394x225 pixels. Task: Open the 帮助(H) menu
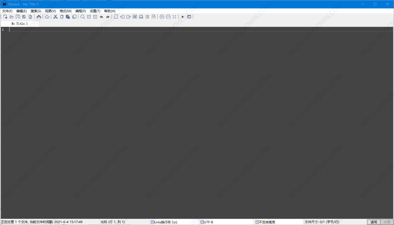click(110, 11)
